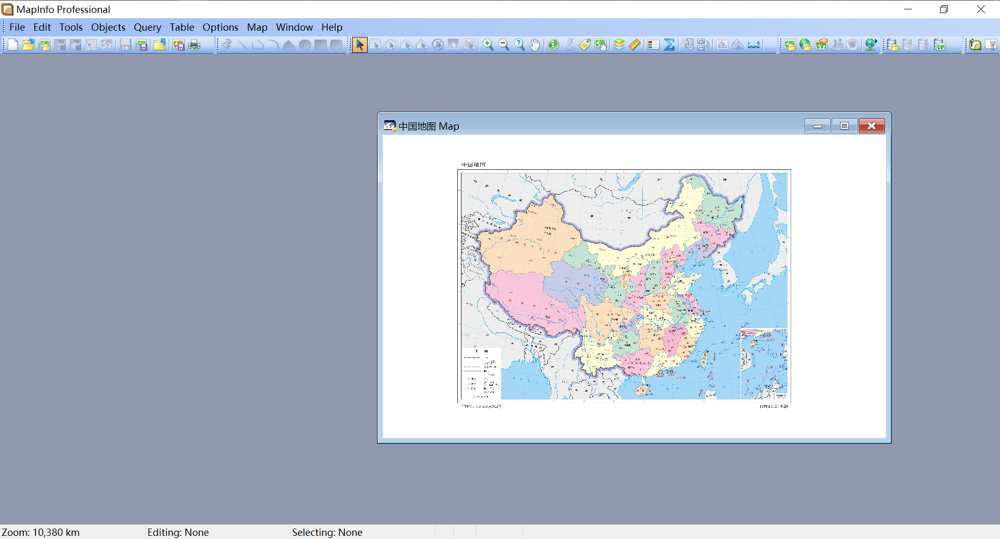The image size is (1000, 539).
Task: Click the green person-and-book icon
Action: pos(976,45)
